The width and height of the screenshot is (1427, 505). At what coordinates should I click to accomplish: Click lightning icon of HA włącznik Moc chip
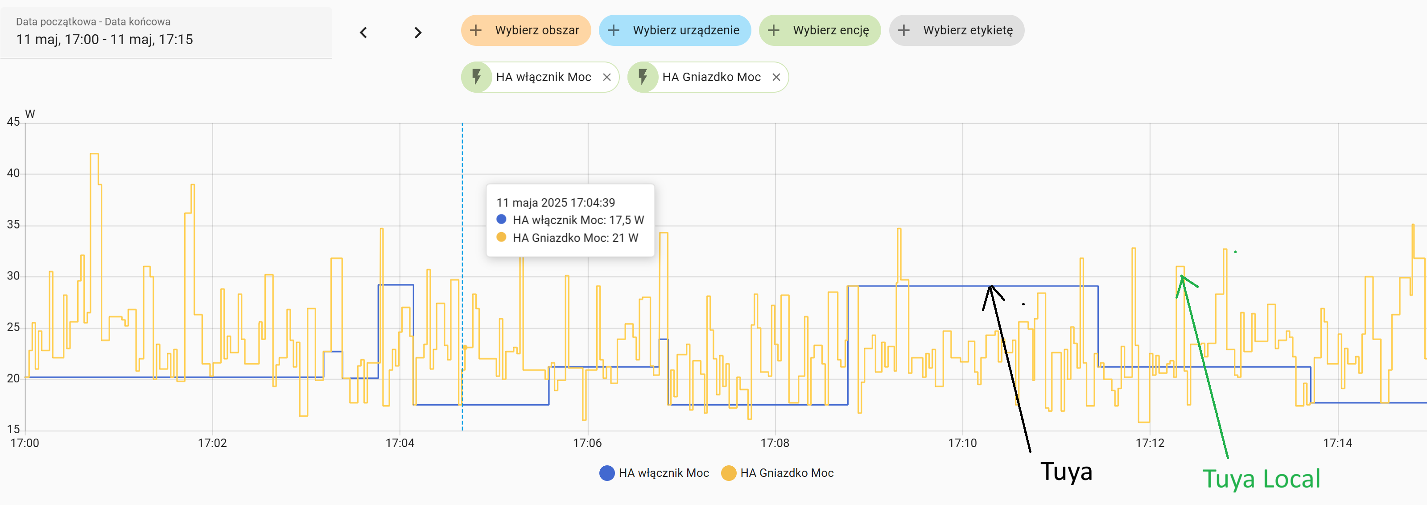pos(476,77)
